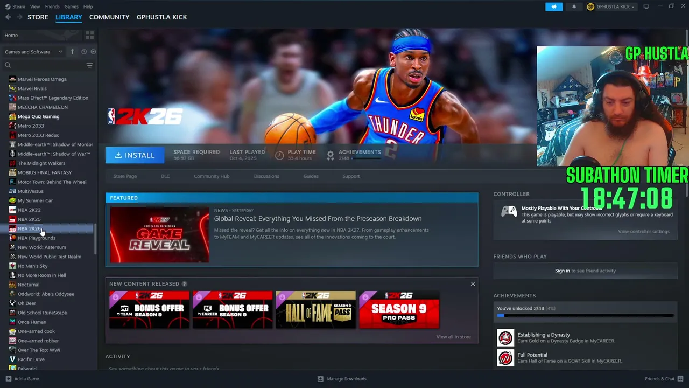
Task: Open the GPHUSTLA KICK account dropdown
Action: (610, 6)
